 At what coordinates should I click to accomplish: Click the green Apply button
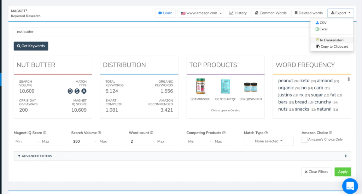tap(343, 172)
